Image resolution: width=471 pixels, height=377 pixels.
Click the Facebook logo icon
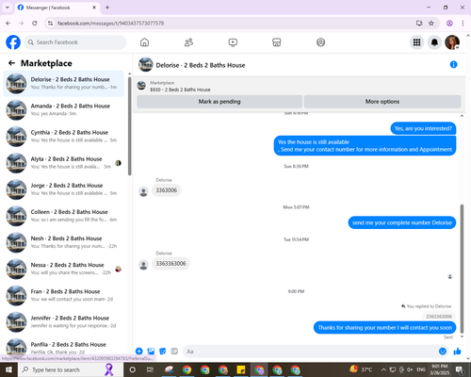click(13, 42)
